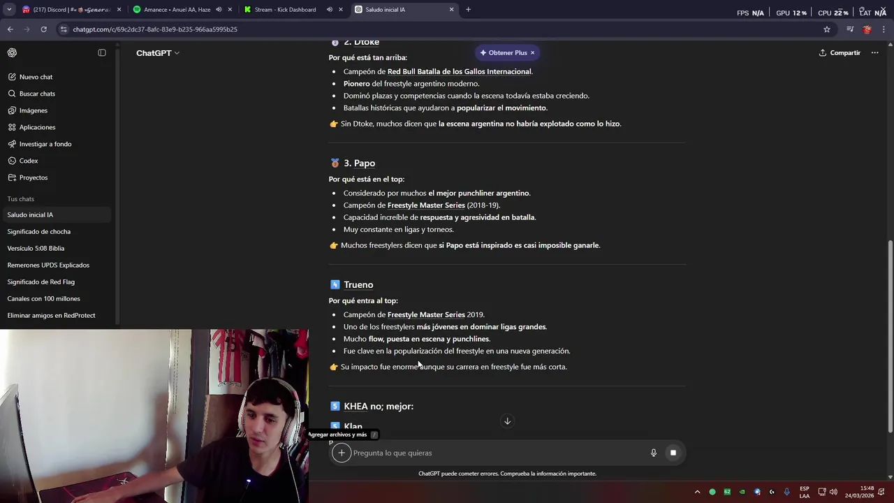Click the Papo heading link
This screenshot has width=894, height=503.
coord(365,163)
